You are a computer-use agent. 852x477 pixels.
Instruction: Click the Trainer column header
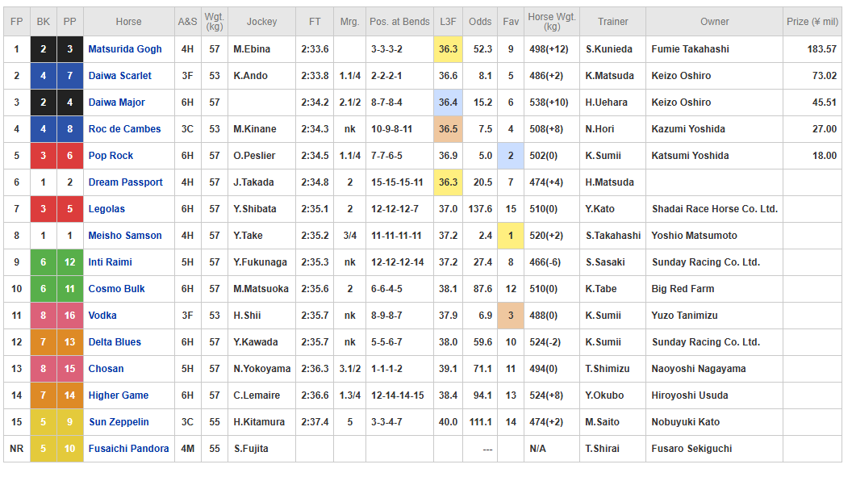613,22
